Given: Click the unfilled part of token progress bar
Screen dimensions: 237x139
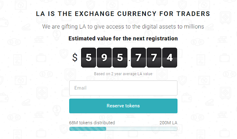Looking at the screenshot, I should click(x=141, y=129).
